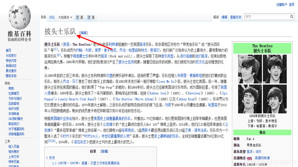The height and width of the screenshot is (167, 298).
Task: Open the top-left Beatles portrait in infobox
Action: point(250,69)
